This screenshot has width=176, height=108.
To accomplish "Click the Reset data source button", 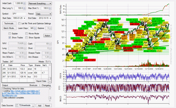I will coord(47,106).
